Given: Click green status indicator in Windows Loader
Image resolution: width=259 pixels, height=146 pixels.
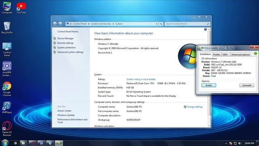Looking at the screenshot, I should point(255,54).
